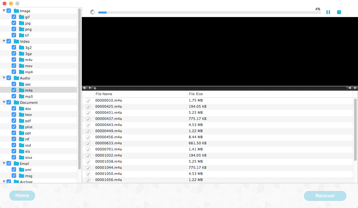
Task: Select file 00001056.m4a
Action: (218, 180)
